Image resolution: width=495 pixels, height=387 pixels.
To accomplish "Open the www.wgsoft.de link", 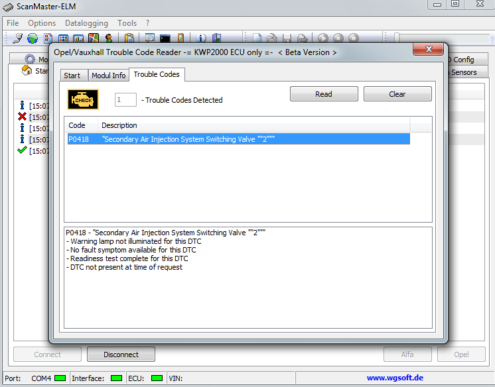I will [x=395, y=378].
